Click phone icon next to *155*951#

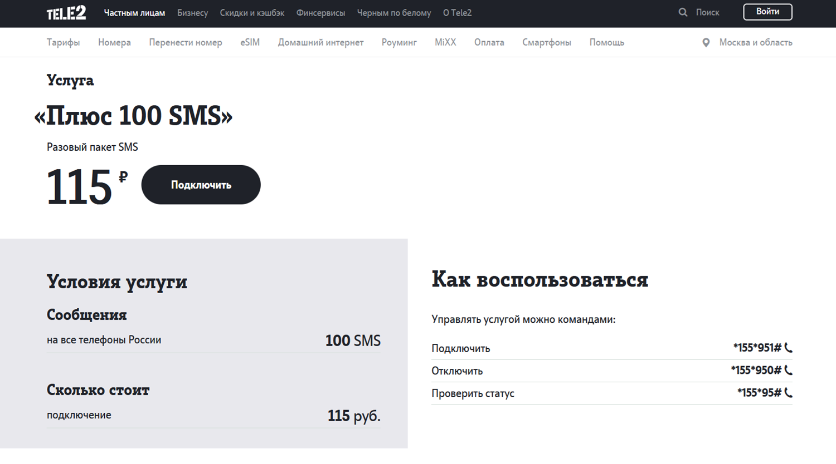click(x=788, y=348)
